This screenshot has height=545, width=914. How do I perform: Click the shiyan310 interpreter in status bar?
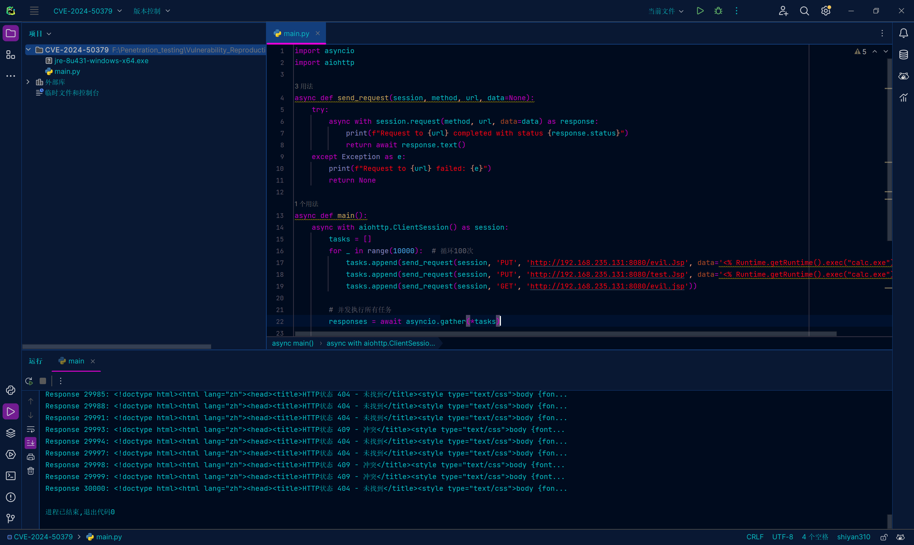(853, 537)
